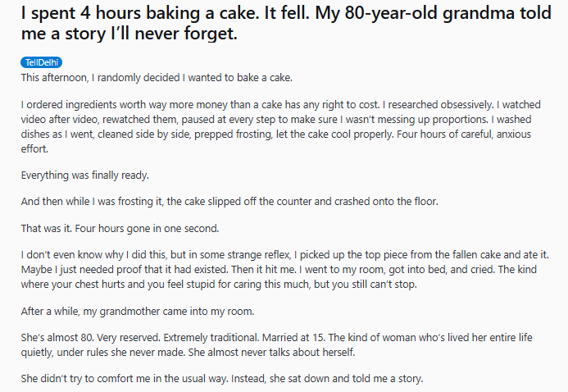Click the TellDelhi flair badge
The width and height of the screenshot is (568, 392).
point(41,62)
